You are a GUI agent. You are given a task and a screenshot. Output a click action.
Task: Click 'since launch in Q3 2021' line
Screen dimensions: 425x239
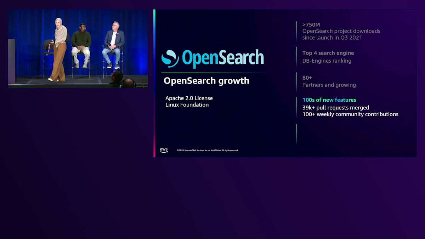(332, 38)
